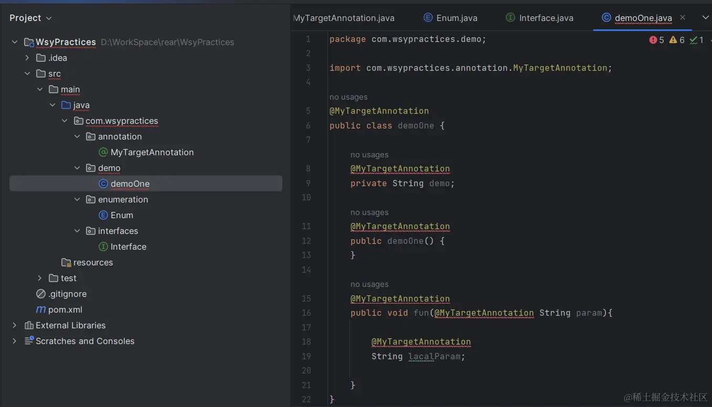Click the Enum file icon in tree

click(x=103, y=215)
